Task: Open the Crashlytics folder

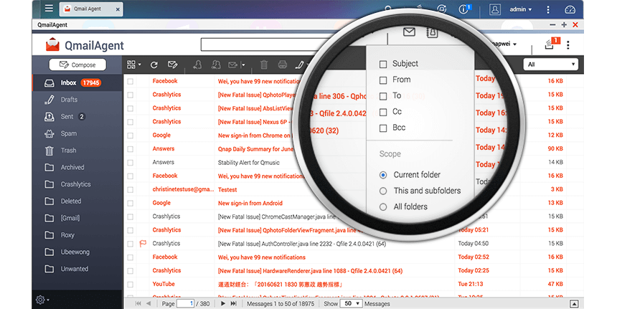Action: pyautogui.click(x=77, y=184)
